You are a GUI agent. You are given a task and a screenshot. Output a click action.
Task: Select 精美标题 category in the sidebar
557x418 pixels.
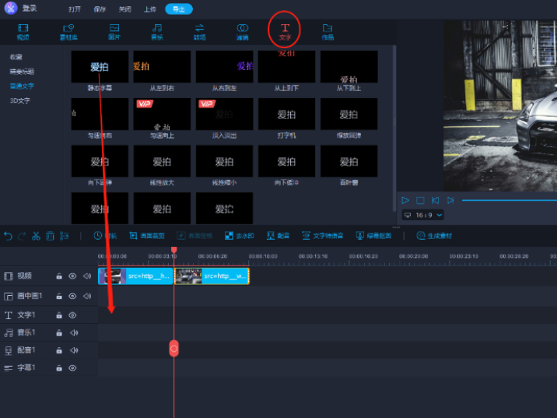click(x=22, y=72)
